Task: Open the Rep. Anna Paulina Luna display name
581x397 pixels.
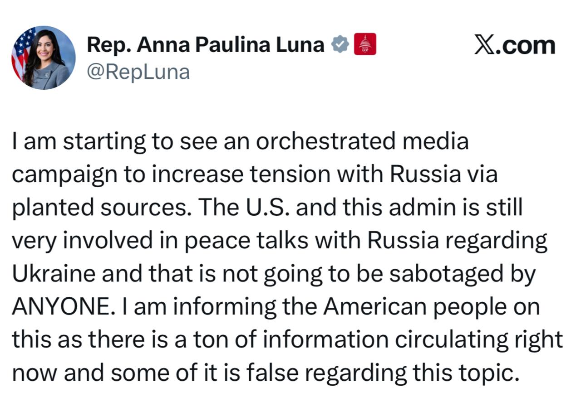Action: tap(205, 44)
